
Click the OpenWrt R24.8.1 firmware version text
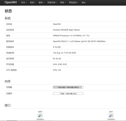point(79,41)
